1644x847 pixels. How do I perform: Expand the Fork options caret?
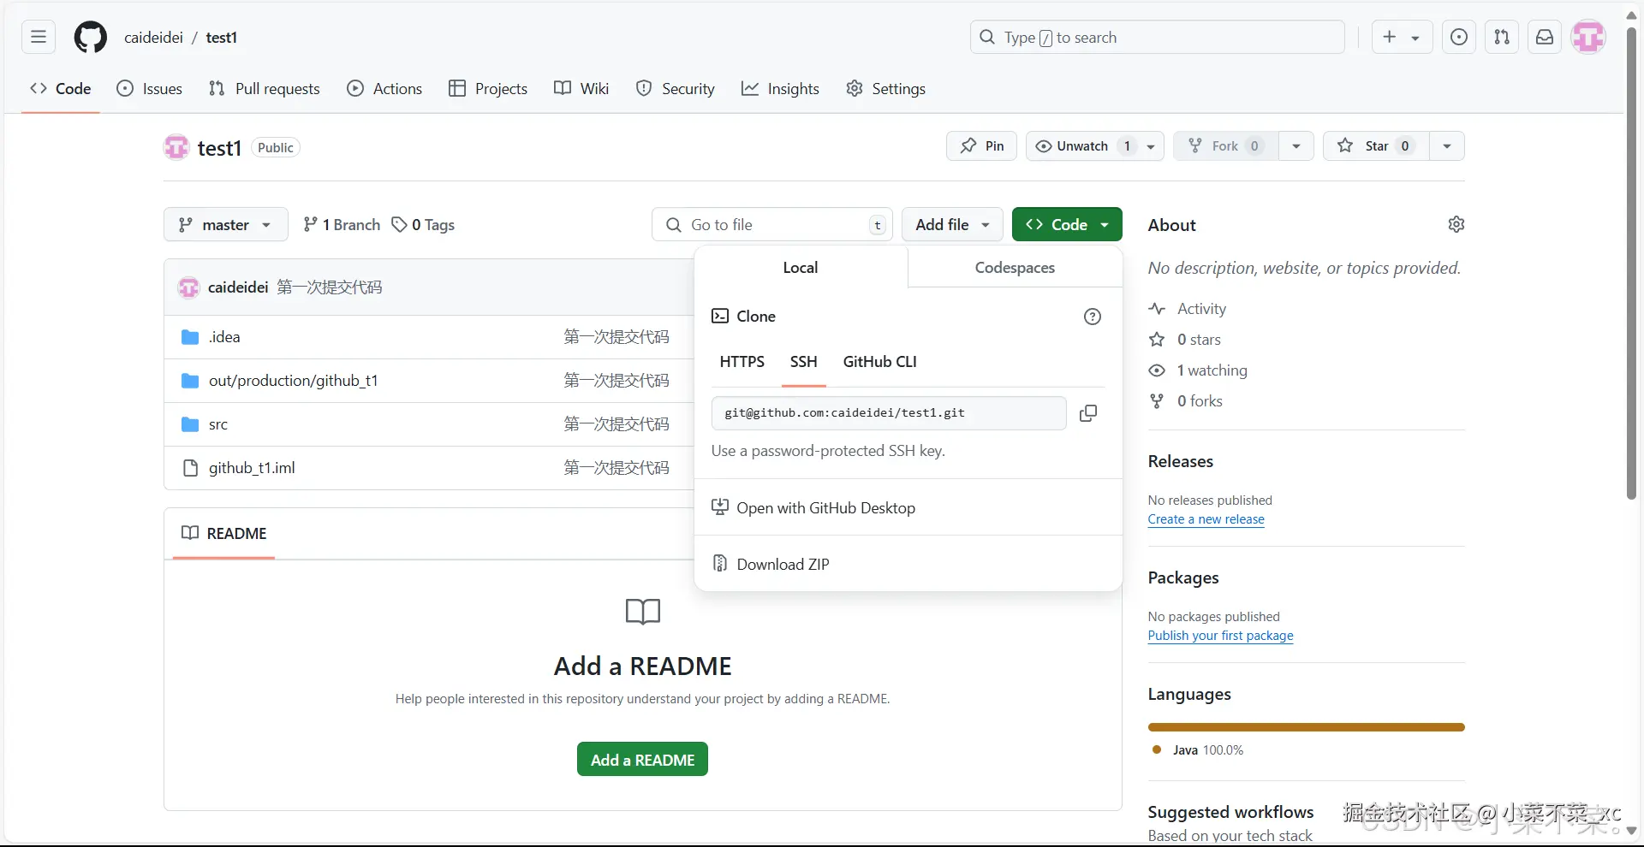(x=1296, y=146)
